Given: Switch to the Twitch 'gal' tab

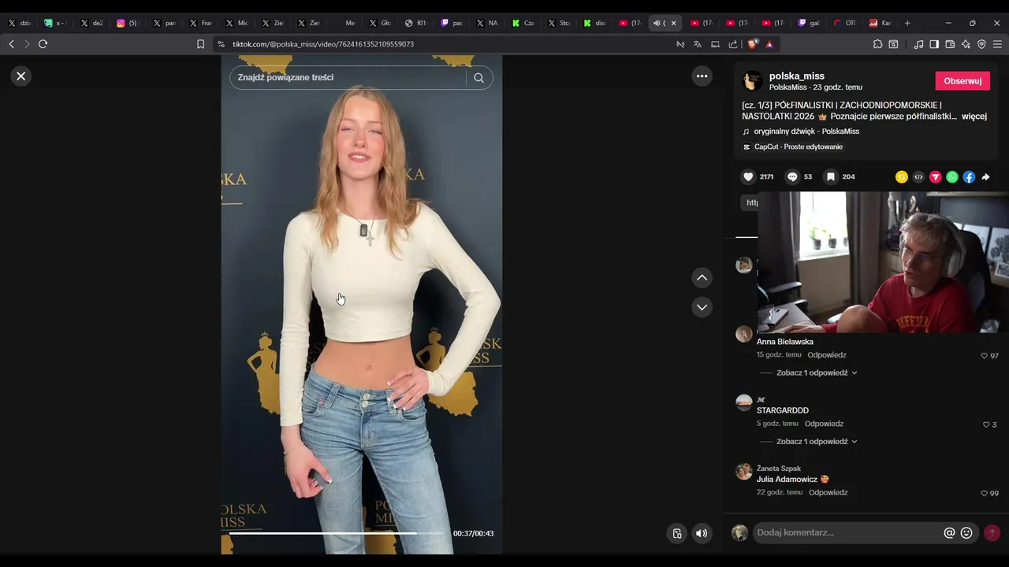Looking at the screenshot, I should pyautogui.click(x=809, y=23).
